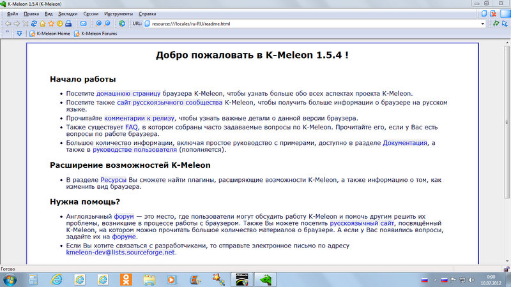The image size is (511, 287).
Task: Open the Odnoklassniki taskbar icon
Action: tap(126, 279)
